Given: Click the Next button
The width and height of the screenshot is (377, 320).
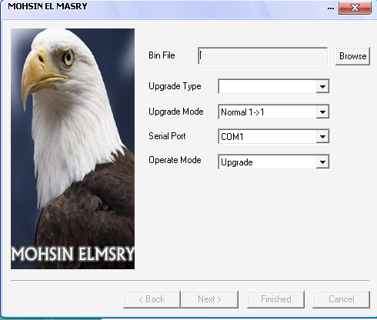Looking at the screenshot, I should click(209, 299).
